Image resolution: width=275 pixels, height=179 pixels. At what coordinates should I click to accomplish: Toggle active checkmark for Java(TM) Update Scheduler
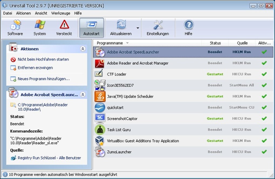pyautogui.click(x=264, y=96)
